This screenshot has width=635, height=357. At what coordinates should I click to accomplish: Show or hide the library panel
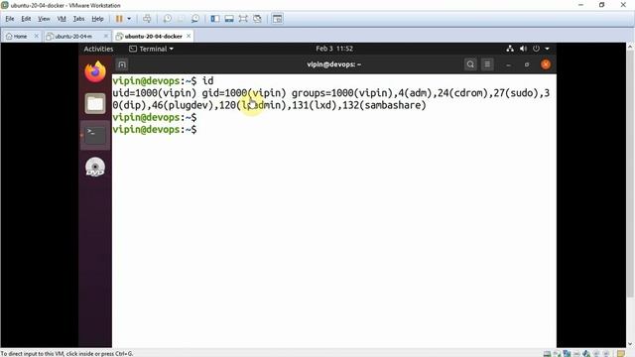[215, 19]
